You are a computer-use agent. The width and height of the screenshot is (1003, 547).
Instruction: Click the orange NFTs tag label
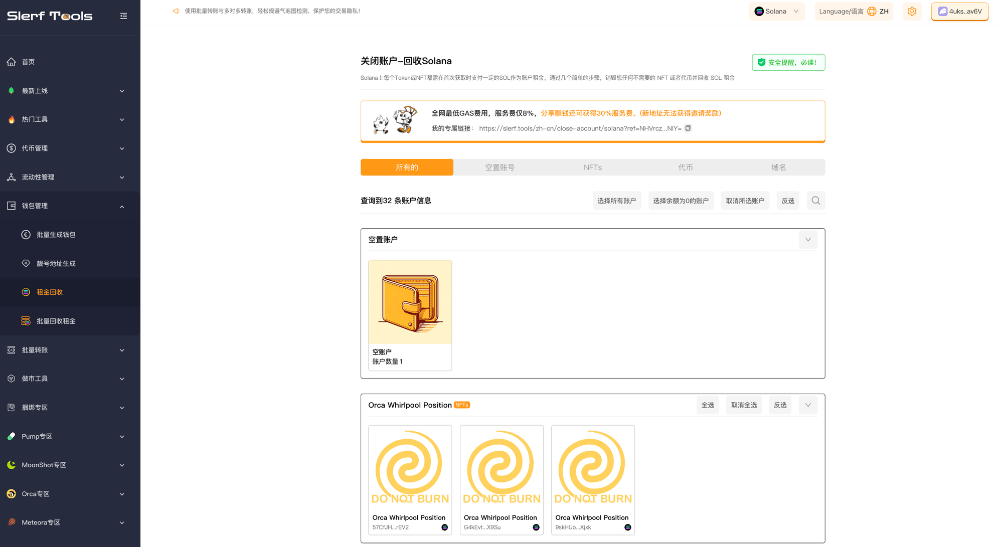click(462, 405)
